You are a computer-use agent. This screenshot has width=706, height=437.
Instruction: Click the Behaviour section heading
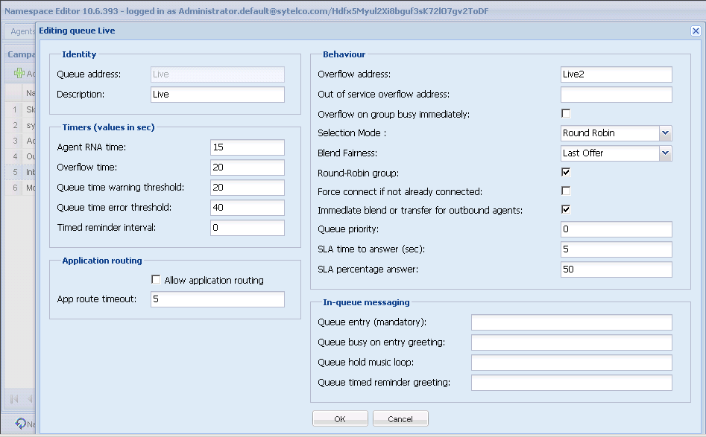pos(344,54)
